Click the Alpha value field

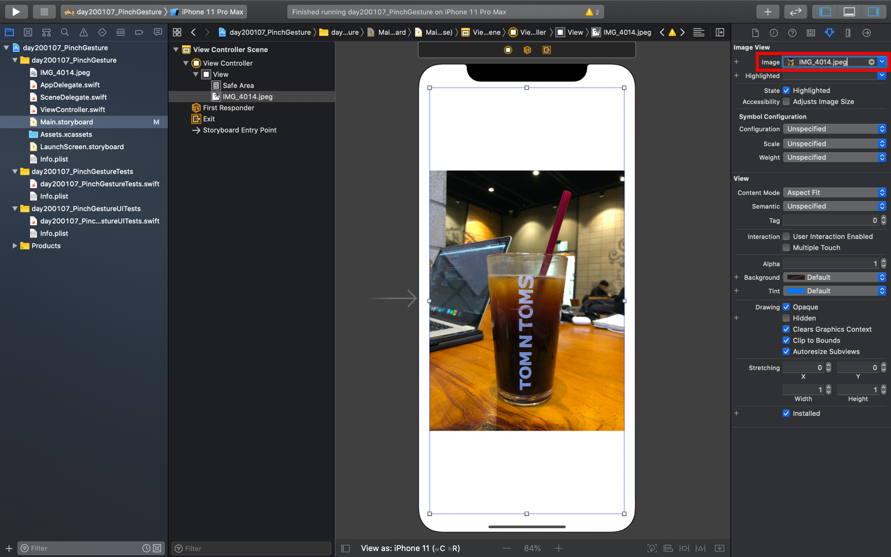point(831,264)
